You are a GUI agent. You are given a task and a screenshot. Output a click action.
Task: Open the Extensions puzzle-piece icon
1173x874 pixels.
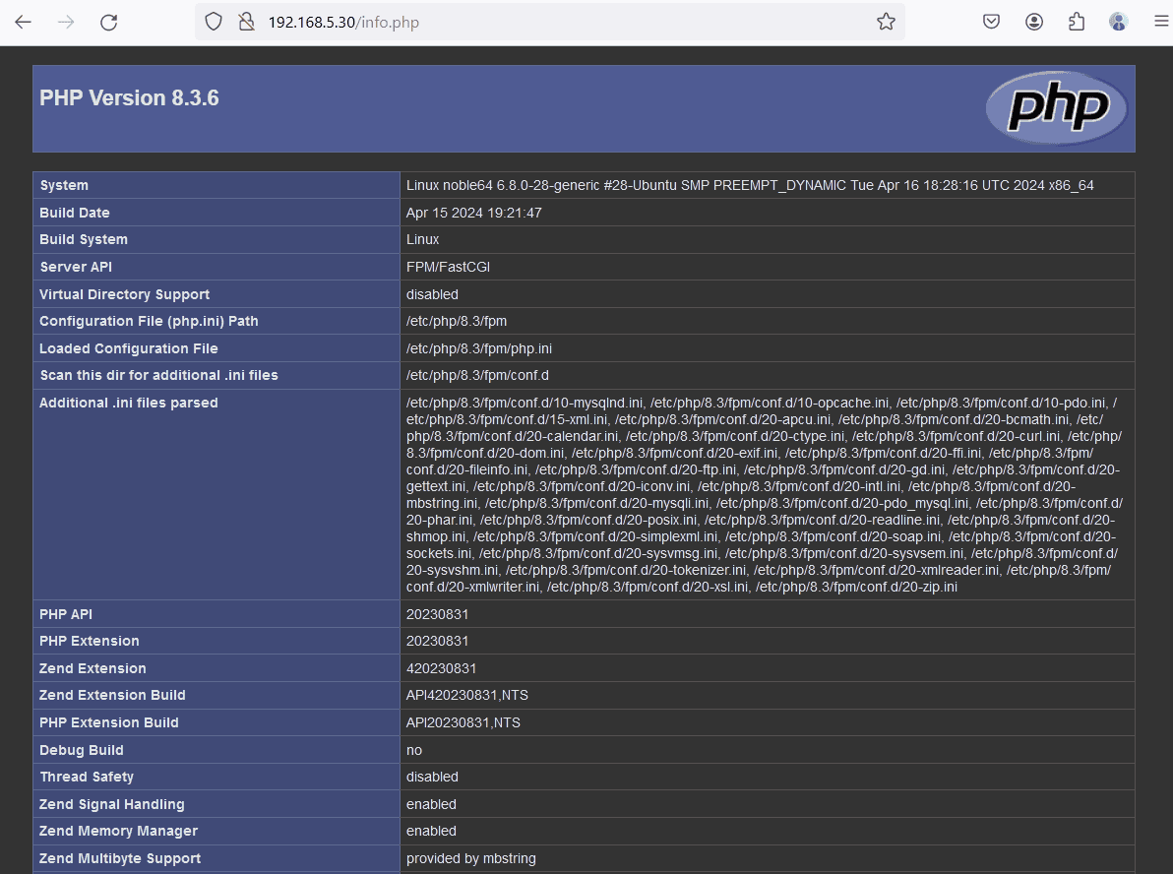point(1076,22)
